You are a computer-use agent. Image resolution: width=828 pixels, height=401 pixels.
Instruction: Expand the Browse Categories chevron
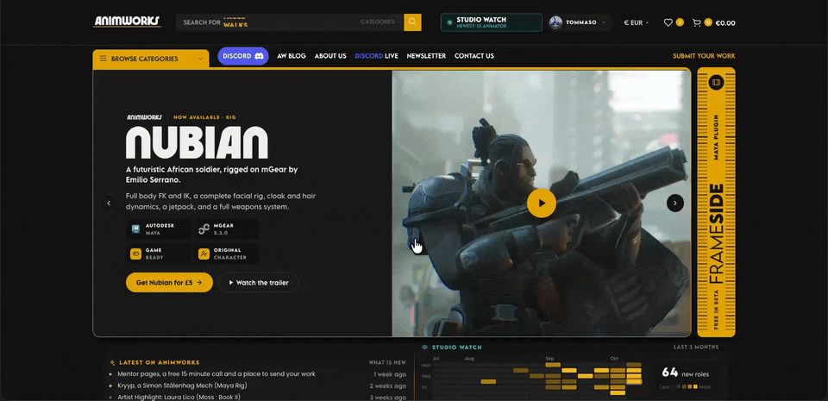tap(201, 59)
